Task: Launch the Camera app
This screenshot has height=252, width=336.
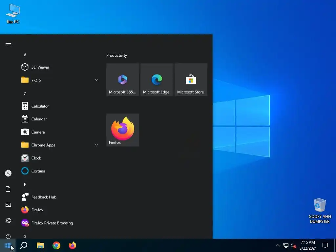Action: pyautogui.click(x=60, y=132)
